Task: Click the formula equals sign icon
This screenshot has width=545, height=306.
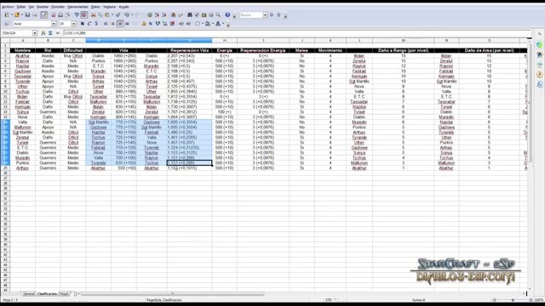Action: [58, 33]
